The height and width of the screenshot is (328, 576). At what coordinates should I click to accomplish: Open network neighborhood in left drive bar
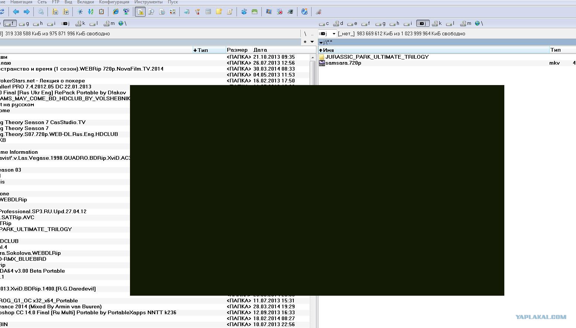pyautogui.click(x=122, y=23)
